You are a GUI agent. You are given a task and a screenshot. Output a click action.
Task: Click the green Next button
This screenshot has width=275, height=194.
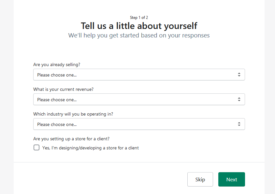point(232,179)
